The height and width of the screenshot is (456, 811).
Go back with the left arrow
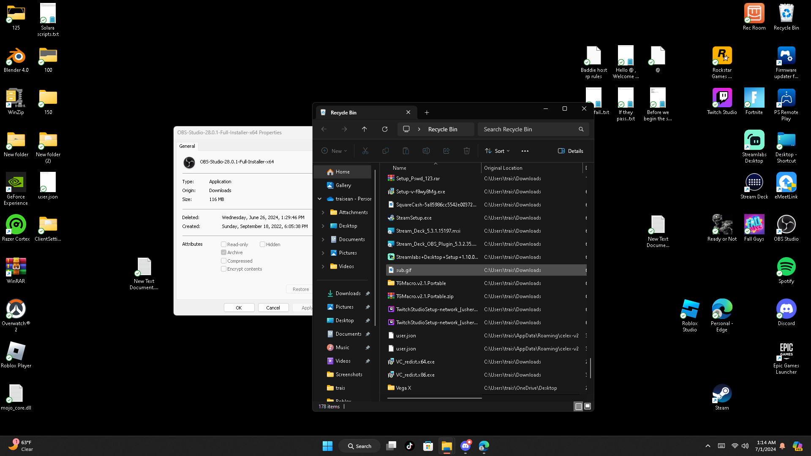coord(324,129)
